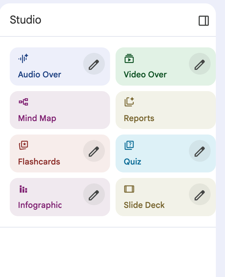225x277 pixels.
Task: Click the Video Overview play icon
Action: 129,58
